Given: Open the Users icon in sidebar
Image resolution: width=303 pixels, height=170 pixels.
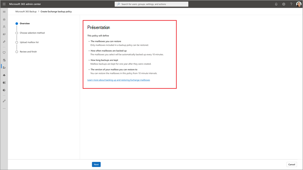Looking at the screenshot, I should (x=4, y=27).
